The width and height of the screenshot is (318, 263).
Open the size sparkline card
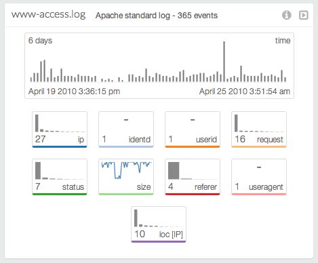pos(126,177)
